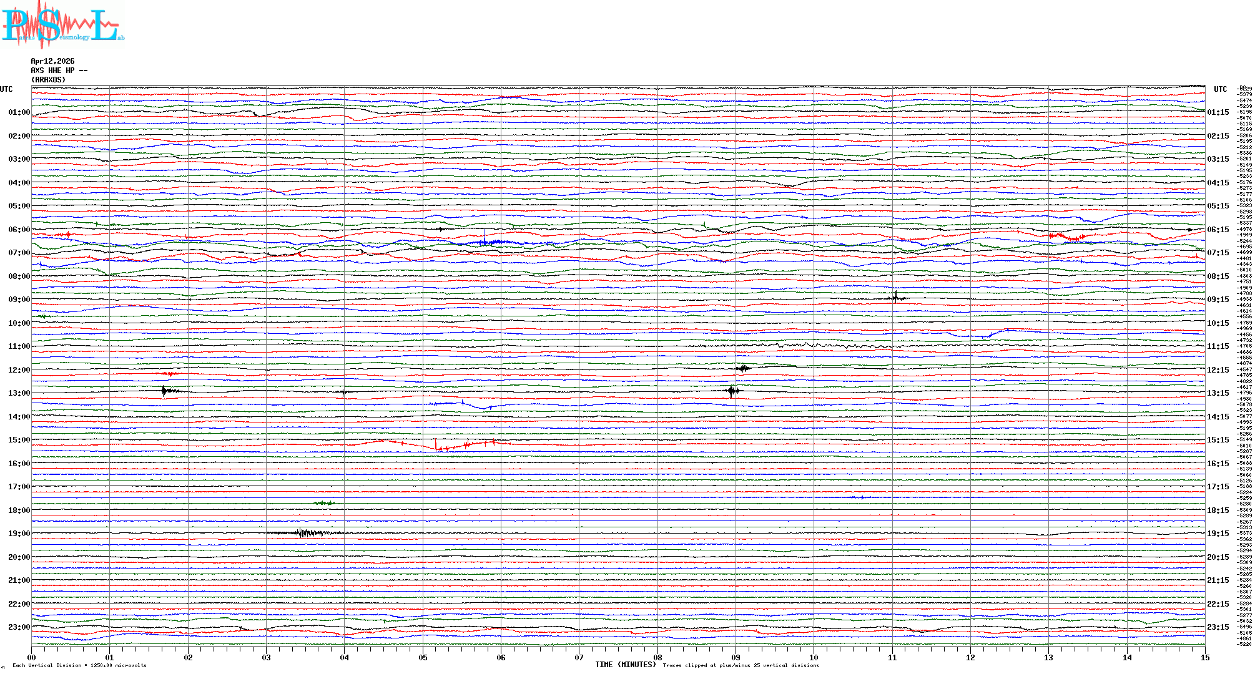
Task: Select the 06:00 hour label on left
Action: tap(19, 230)
